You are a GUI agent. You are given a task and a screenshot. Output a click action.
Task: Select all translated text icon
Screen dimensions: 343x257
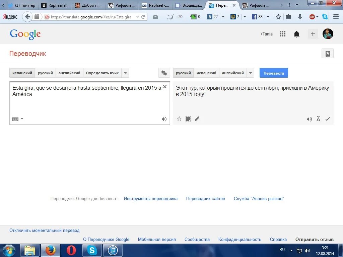(188, 119)
